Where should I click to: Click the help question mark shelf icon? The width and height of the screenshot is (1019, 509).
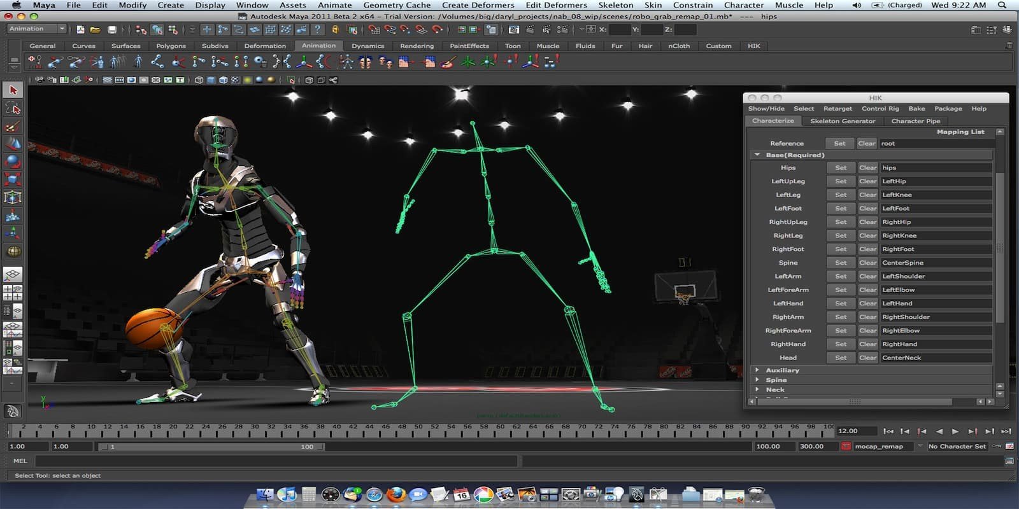(x=317, y=29)
